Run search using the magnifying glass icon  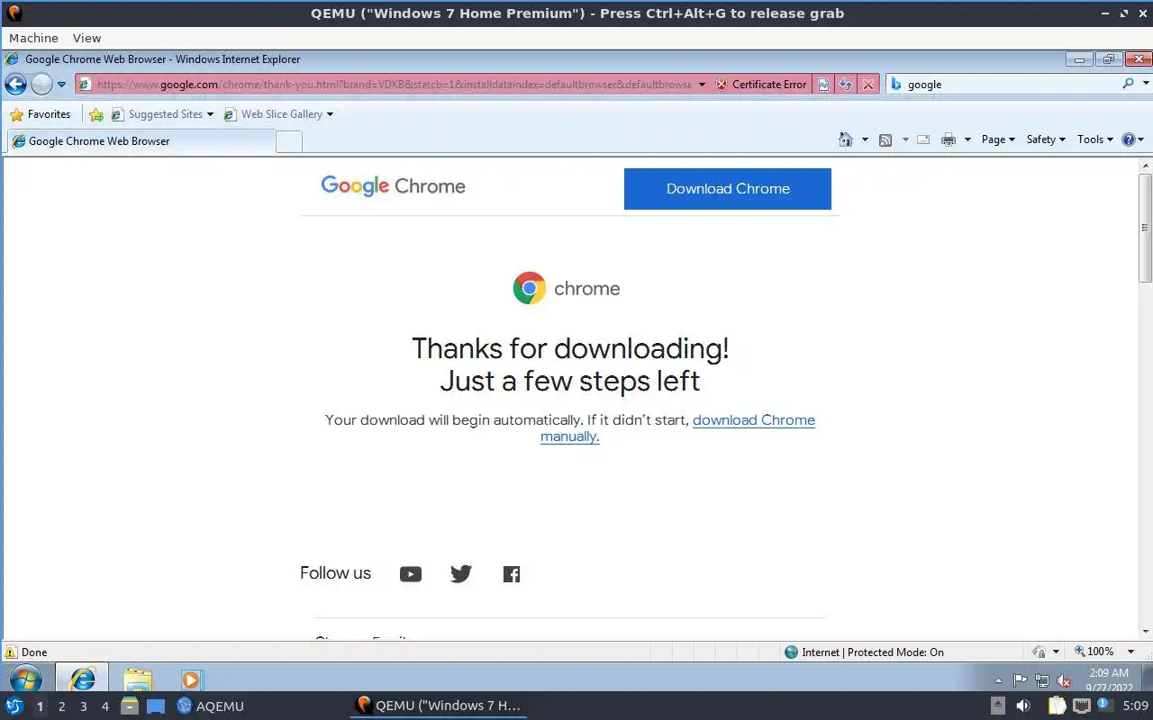(x=1128, y=84)
